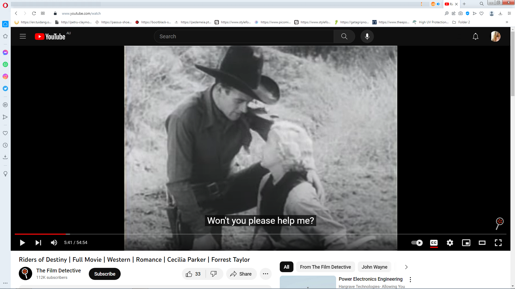This screenshot has width=515, height=289.
Task: Open Opera speed dial start page
Action: 43,13
